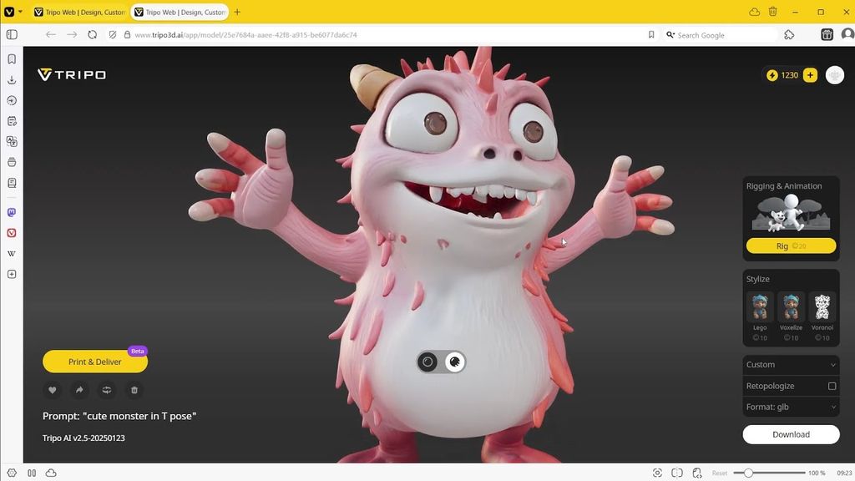This screenshot has width=855, height=481.
Task: Select the Voronoi stylize thumbnail
Action: pos(822,308)
